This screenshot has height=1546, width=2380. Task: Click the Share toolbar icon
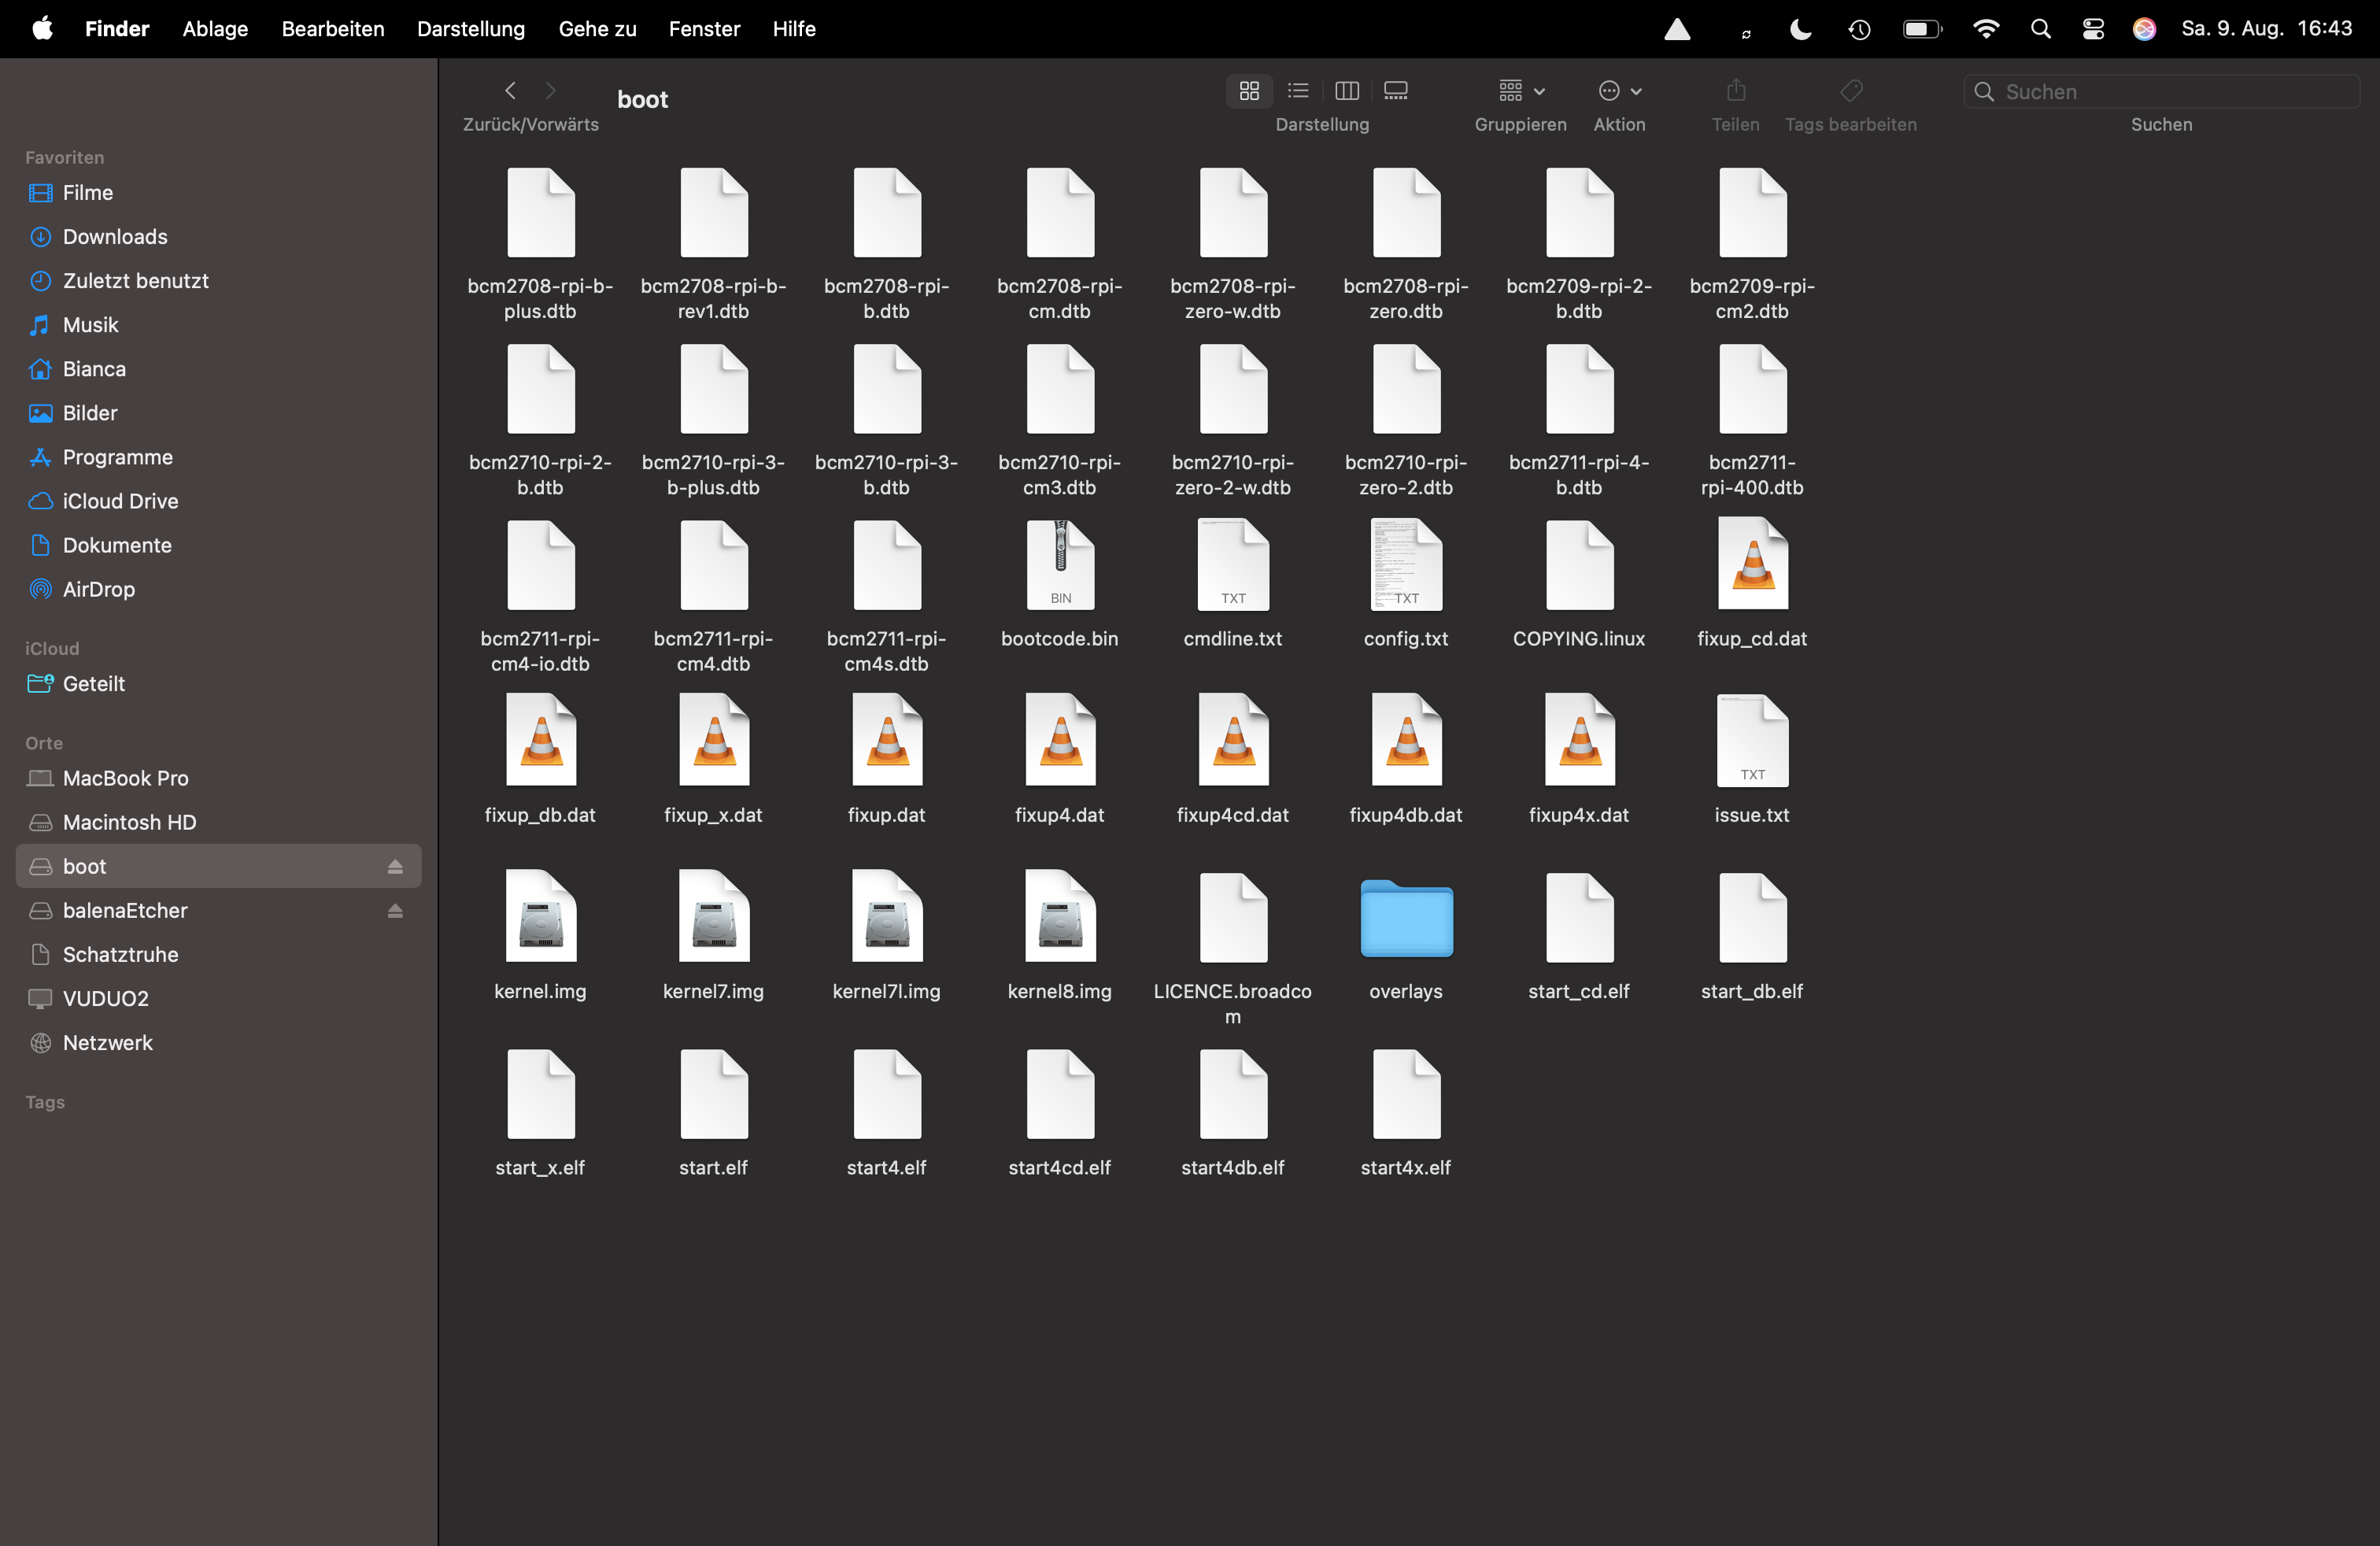[x=1735, y=91]
